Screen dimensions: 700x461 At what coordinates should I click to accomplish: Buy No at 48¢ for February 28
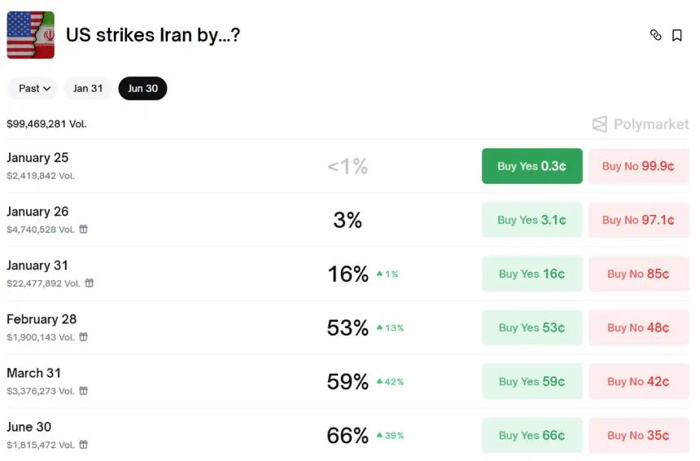click(638, 327)
